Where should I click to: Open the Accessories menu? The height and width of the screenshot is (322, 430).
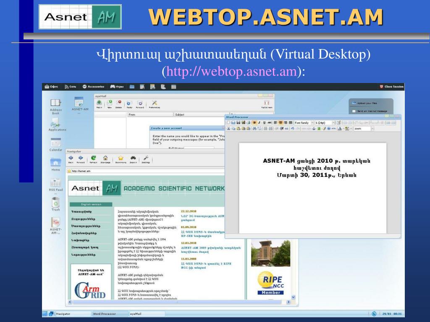coord(93,86)
